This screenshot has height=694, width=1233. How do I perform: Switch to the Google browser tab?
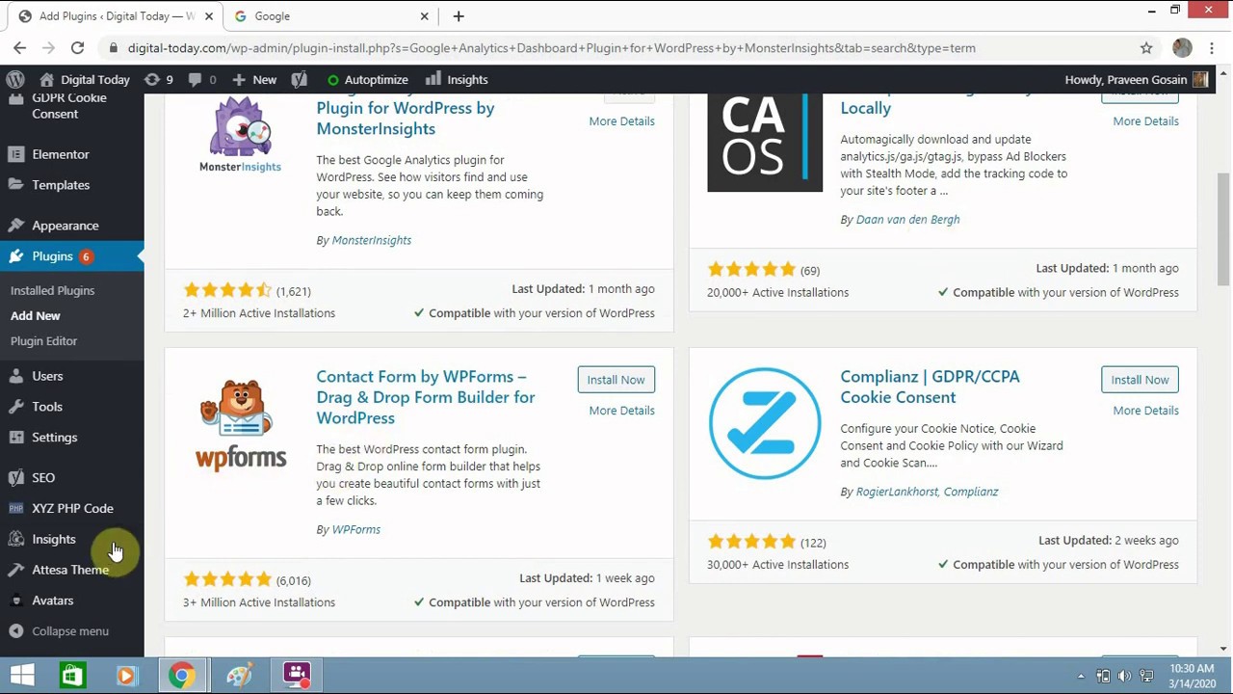pos(330,15)
